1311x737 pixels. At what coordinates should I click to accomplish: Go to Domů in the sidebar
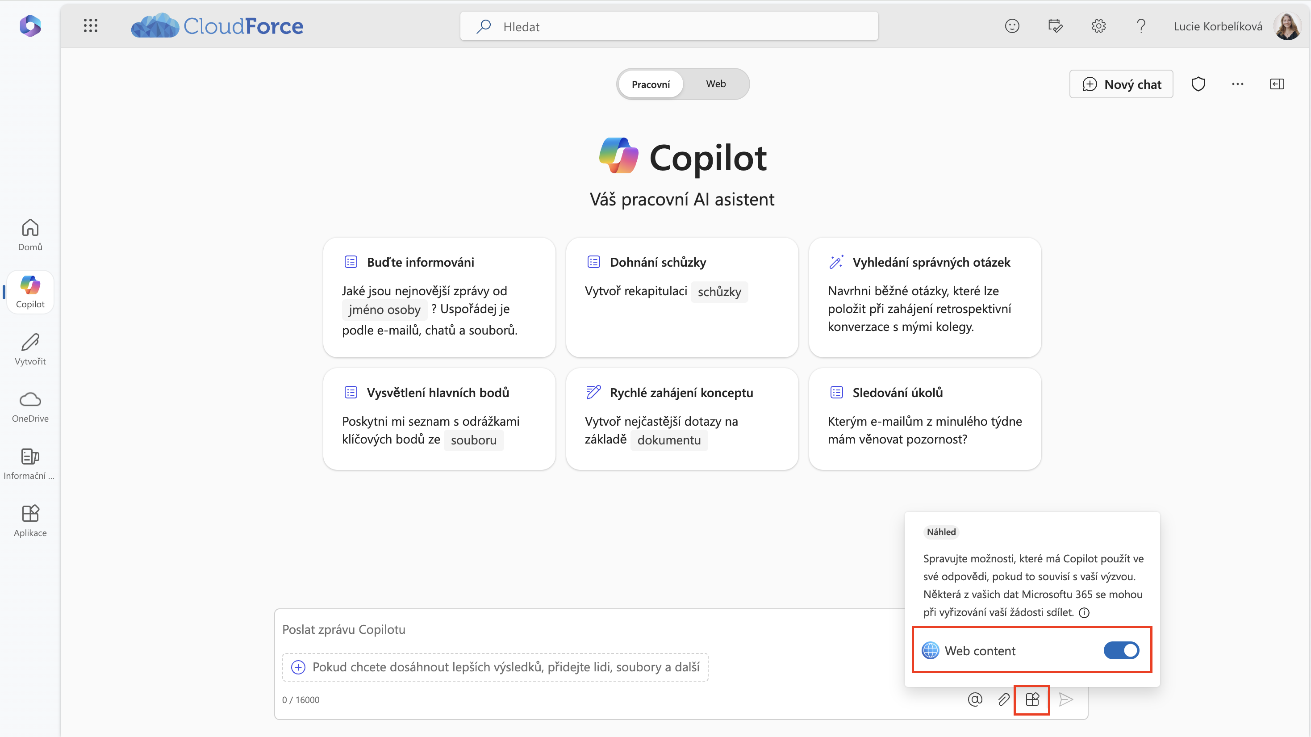(x=30, y=235)
